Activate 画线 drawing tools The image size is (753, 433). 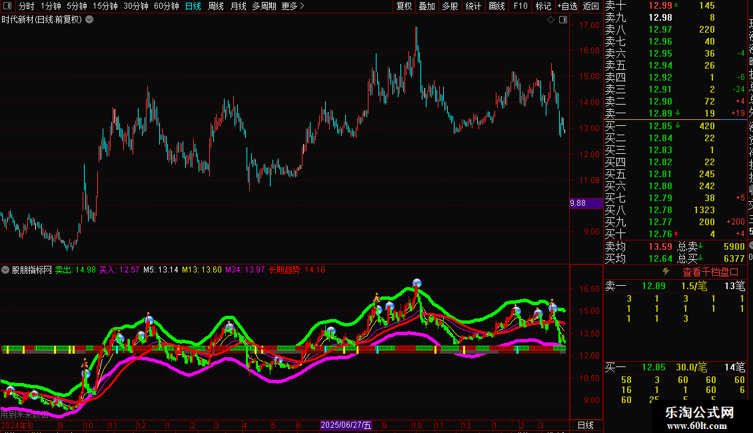[x=496, y=6]
